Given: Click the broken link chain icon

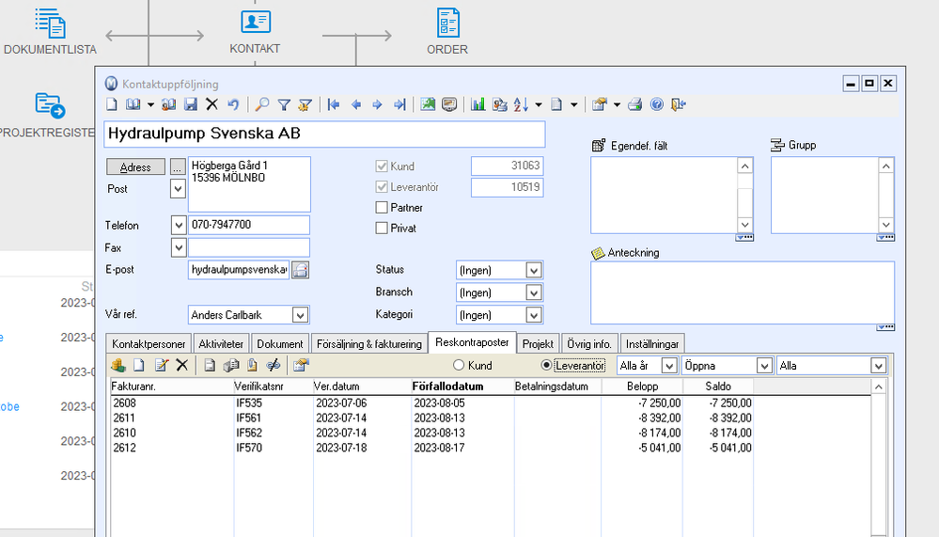Looking at the screenshot, I should coord(274,365).
